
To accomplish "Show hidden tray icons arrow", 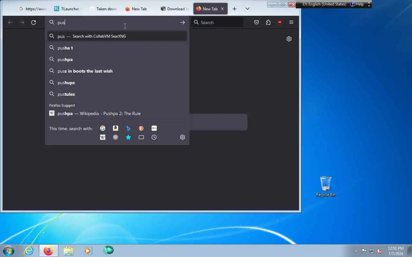I will coord(356,251).
